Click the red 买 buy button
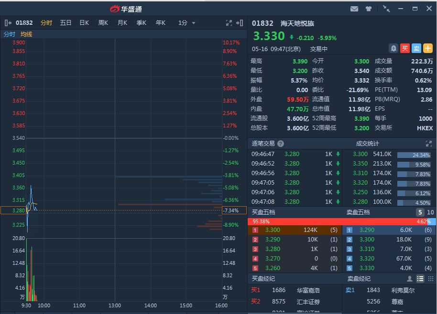The image size is (437, 314). tap(405, 48)
